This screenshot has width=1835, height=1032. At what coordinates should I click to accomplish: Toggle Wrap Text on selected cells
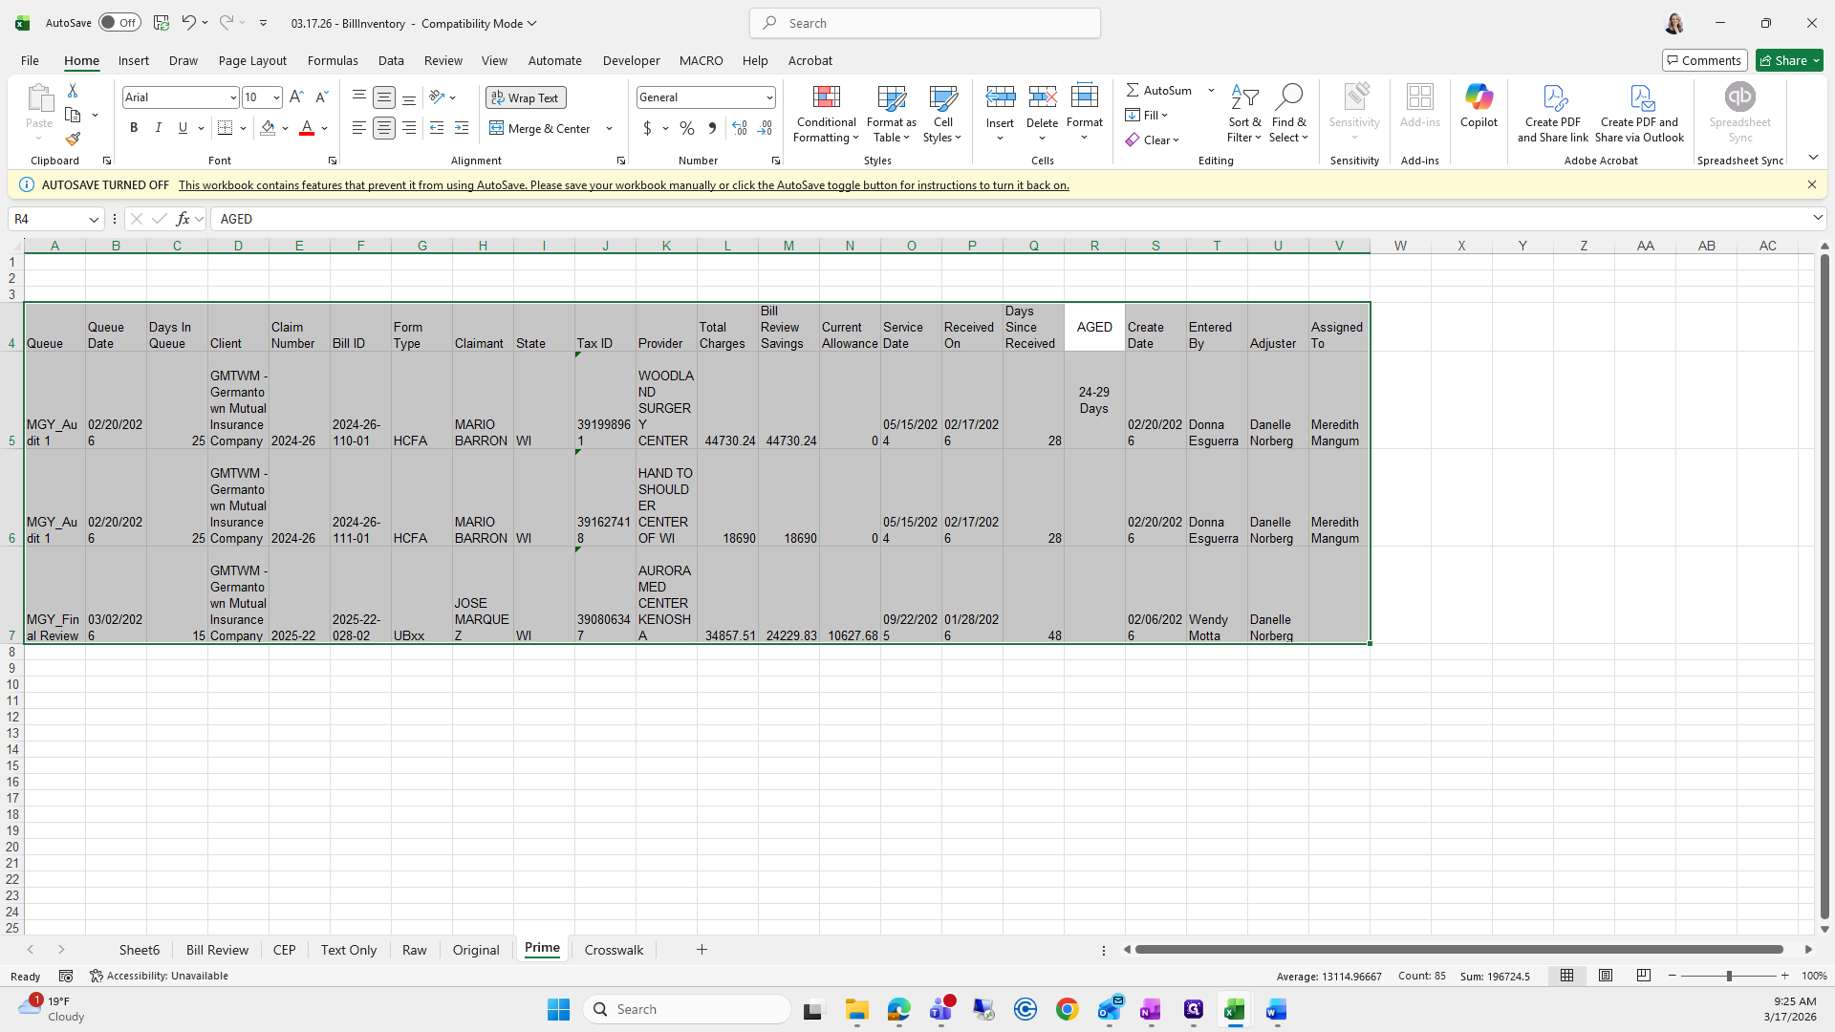[x=526, y=97]
